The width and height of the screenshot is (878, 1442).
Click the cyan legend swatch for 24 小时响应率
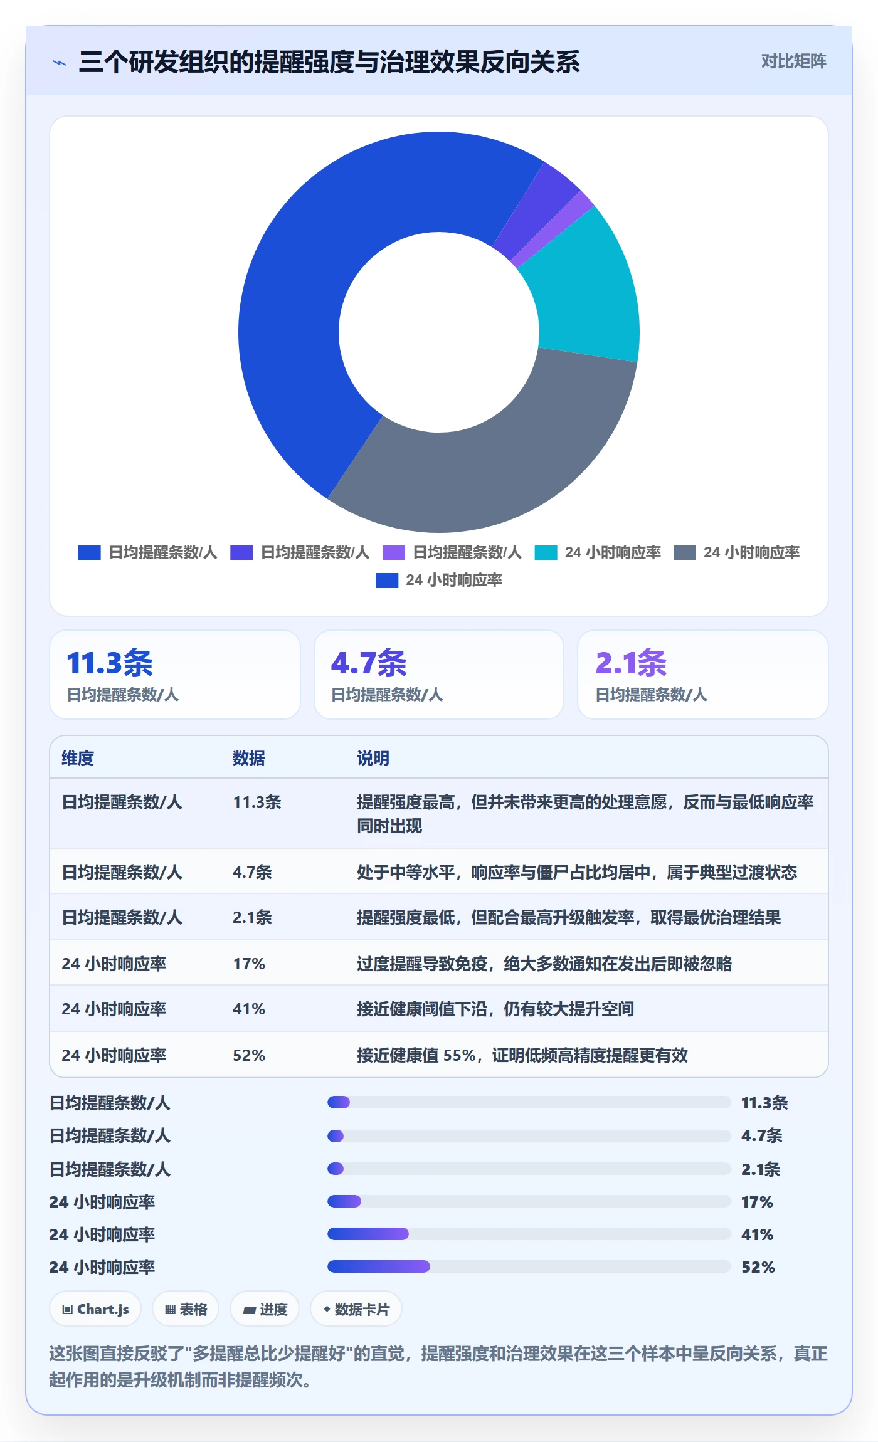click(x=546, y=553)
